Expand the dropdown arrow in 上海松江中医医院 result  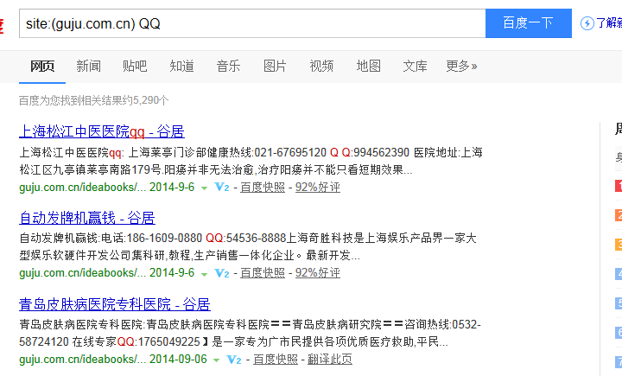pos(204,188)
